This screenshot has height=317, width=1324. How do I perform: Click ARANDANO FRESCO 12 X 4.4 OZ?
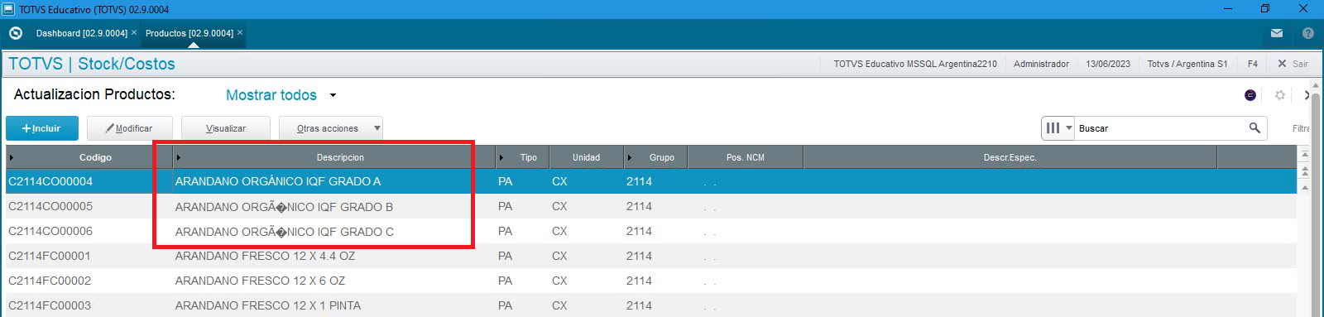click(265, 256)
